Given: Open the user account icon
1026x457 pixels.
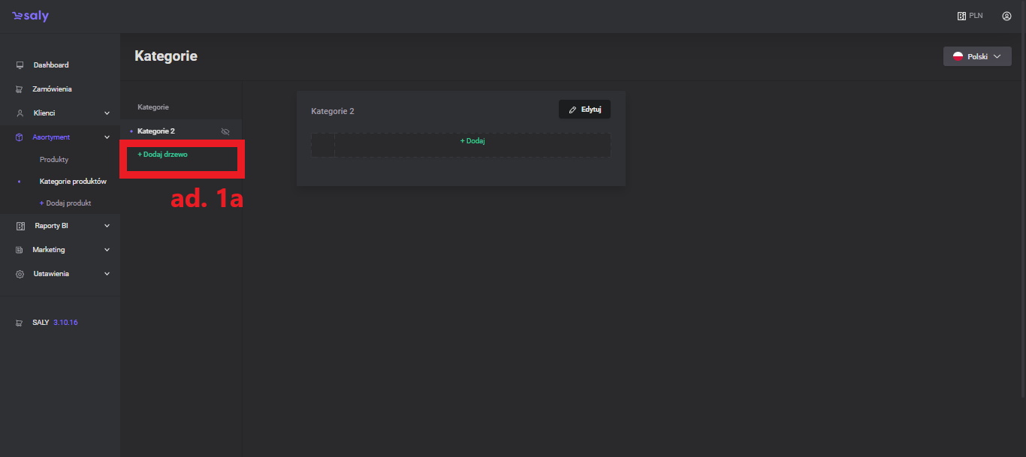Looking at the screenshot, I should coord(1006,16).
